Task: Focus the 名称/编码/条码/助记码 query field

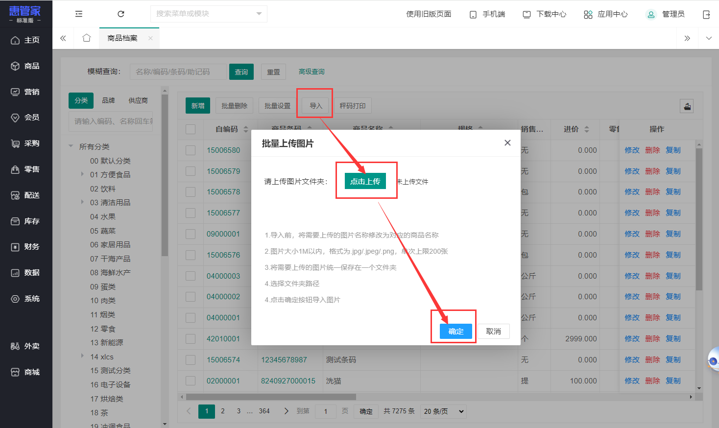Action: (x=178, y=72)
